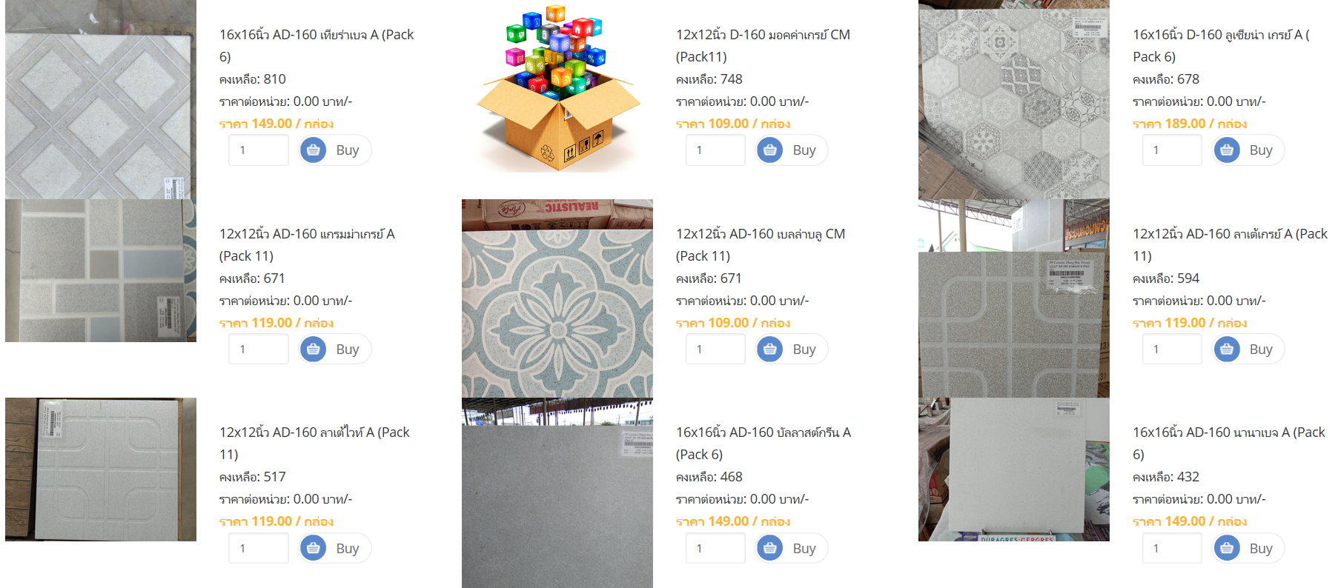Click basket icon for 16x16 AD-160 149.00 first product
Viewport: 1335px width, 588px height.
coord(314,150)
